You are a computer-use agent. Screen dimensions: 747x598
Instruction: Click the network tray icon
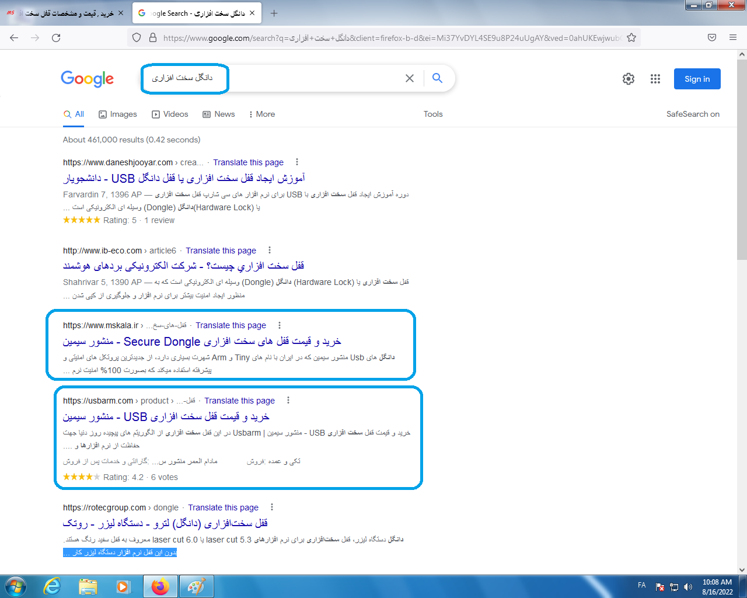[x=674, y=587]
